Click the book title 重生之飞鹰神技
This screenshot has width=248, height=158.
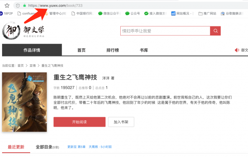(x=75, y=77)
